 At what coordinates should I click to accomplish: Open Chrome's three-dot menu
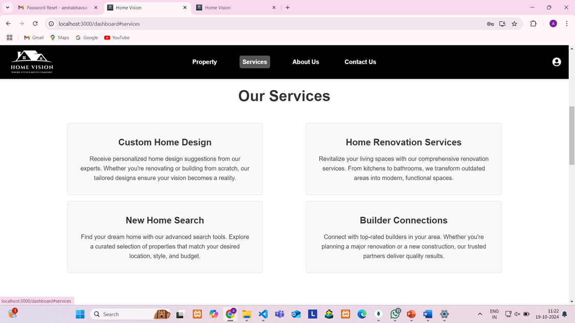(566, 24)
